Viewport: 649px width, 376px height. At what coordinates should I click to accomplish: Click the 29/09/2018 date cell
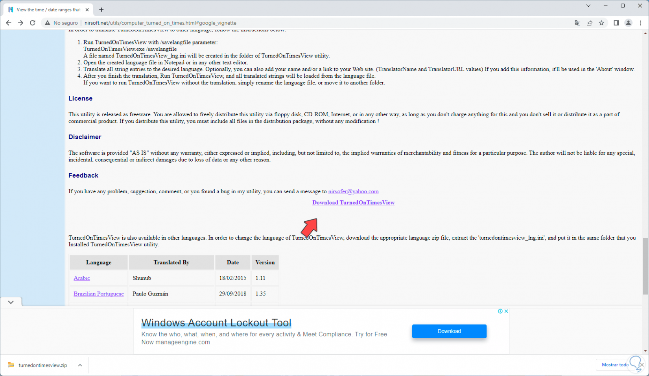pos(233,294)
